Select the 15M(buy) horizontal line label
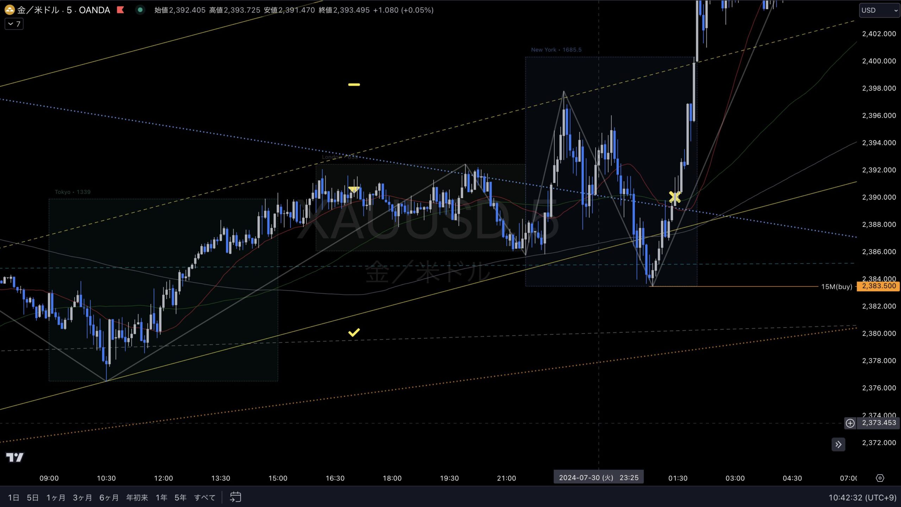901x507 pixels. pyautogui.click(x=837, y=286)
